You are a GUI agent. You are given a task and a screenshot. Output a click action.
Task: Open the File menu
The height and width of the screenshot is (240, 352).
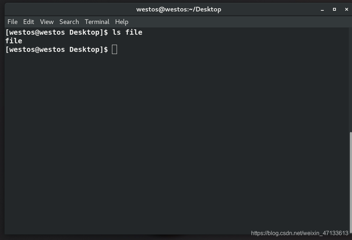(13, 22)
